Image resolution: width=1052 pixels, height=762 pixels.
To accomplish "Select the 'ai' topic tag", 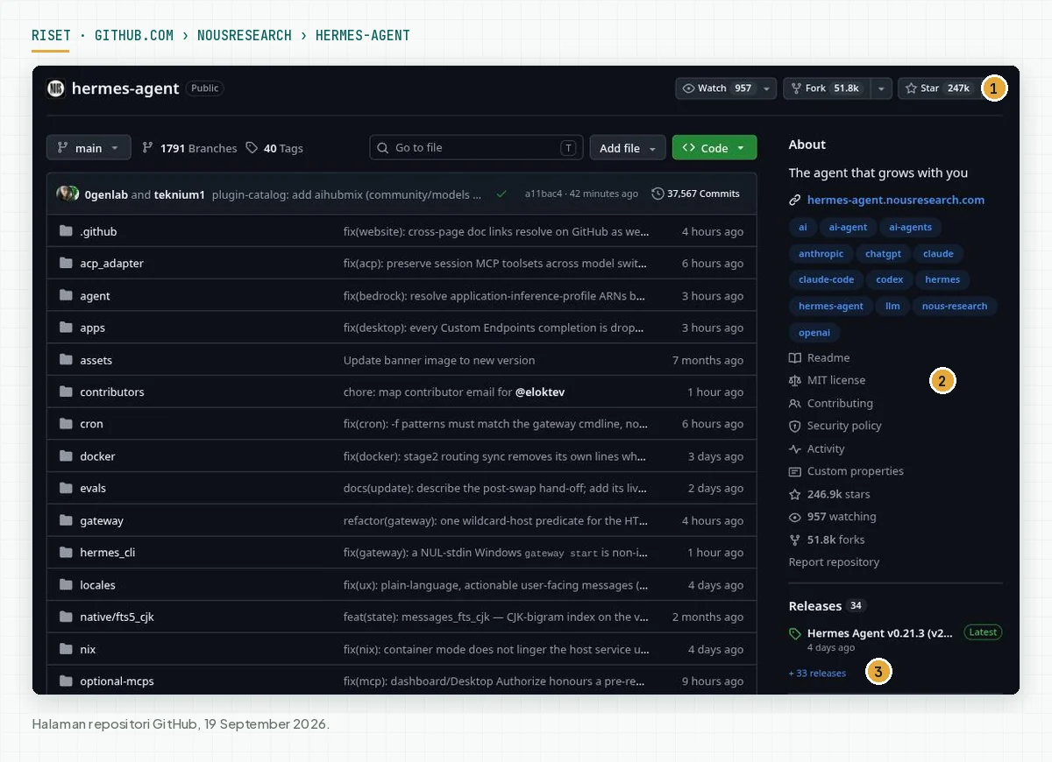I will (x=803, y=227).
